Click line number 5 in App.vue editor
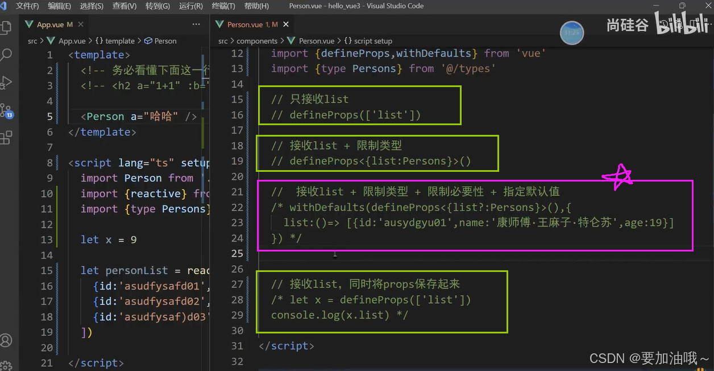 pyautogui.click(x=50, y=117)
